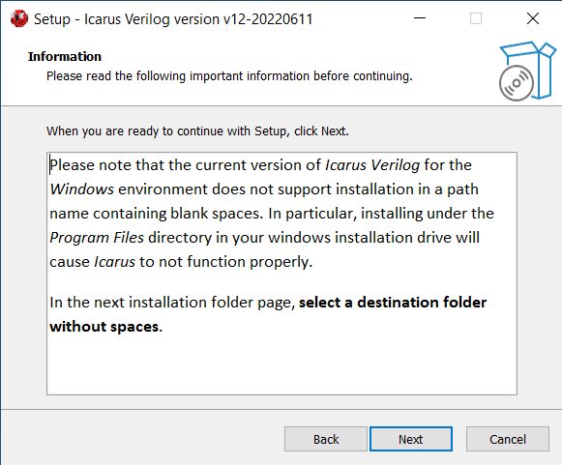Screen dimensions: 562x465
Task: Click the title 'Setup - Icarus Verilog version v12-20220611'
Action: 173,19
